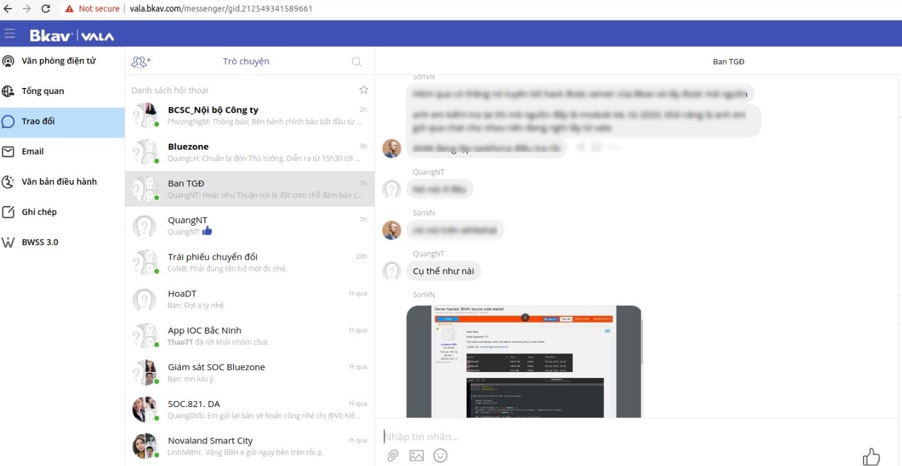Open the QuangNT conversation
This screenshot has height=466, width=902.
(x=250, y=226)
